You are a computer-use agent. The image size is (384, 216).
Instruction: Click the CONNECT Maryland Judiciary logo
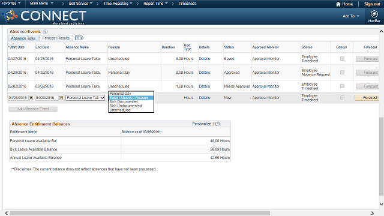click(x=44, y=16)
